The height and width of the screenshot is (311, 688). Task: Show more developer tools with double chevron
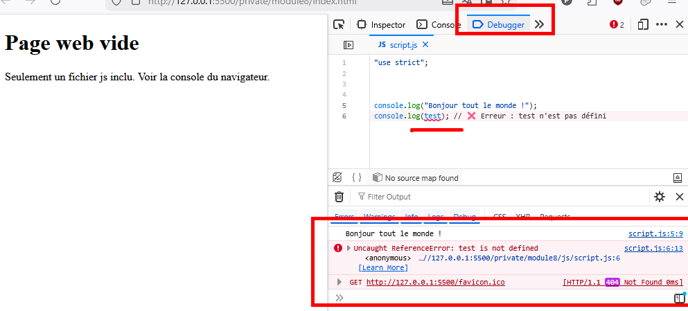(x=539, y=24)
